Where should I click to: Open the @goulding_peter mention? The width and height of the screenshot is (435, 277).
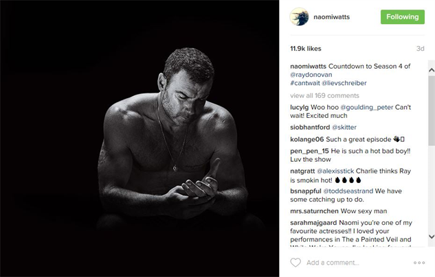(x=366, y=108)
